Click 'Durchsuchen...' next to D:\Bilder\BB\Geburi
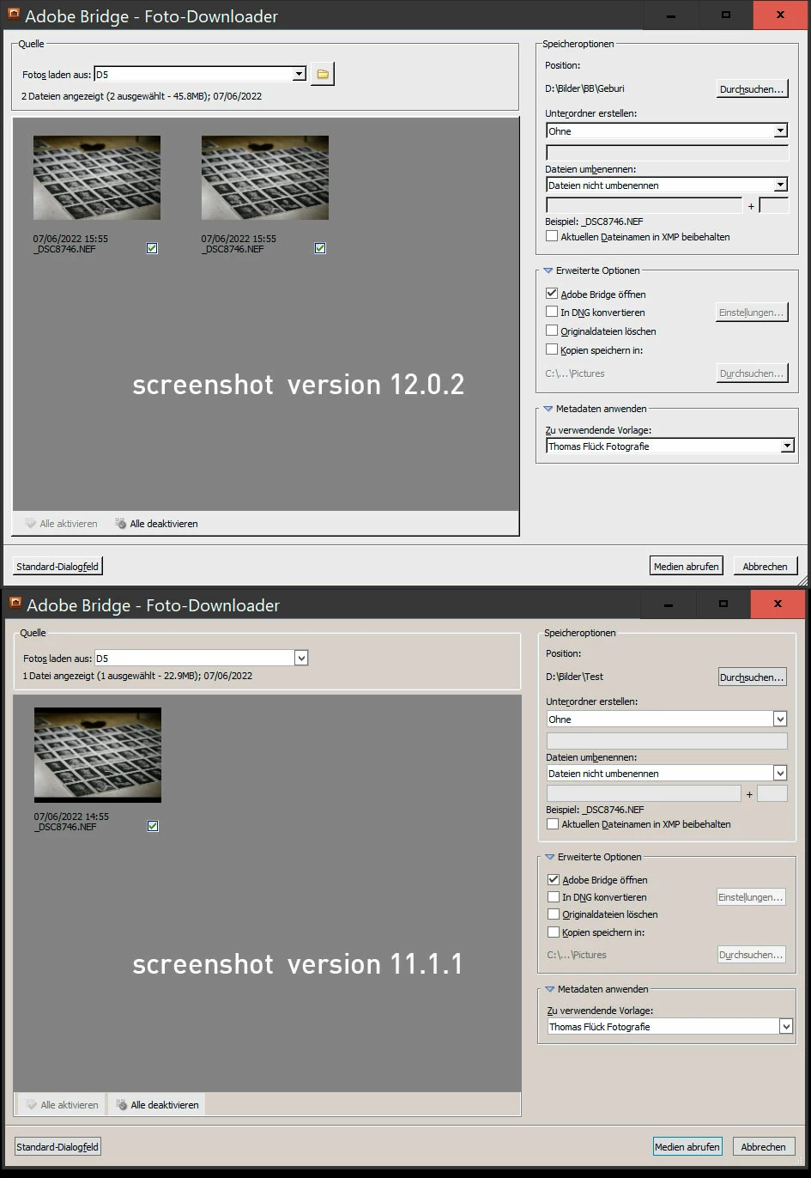The width and height of the screenshot is (811, 1178). click(752, 88)
